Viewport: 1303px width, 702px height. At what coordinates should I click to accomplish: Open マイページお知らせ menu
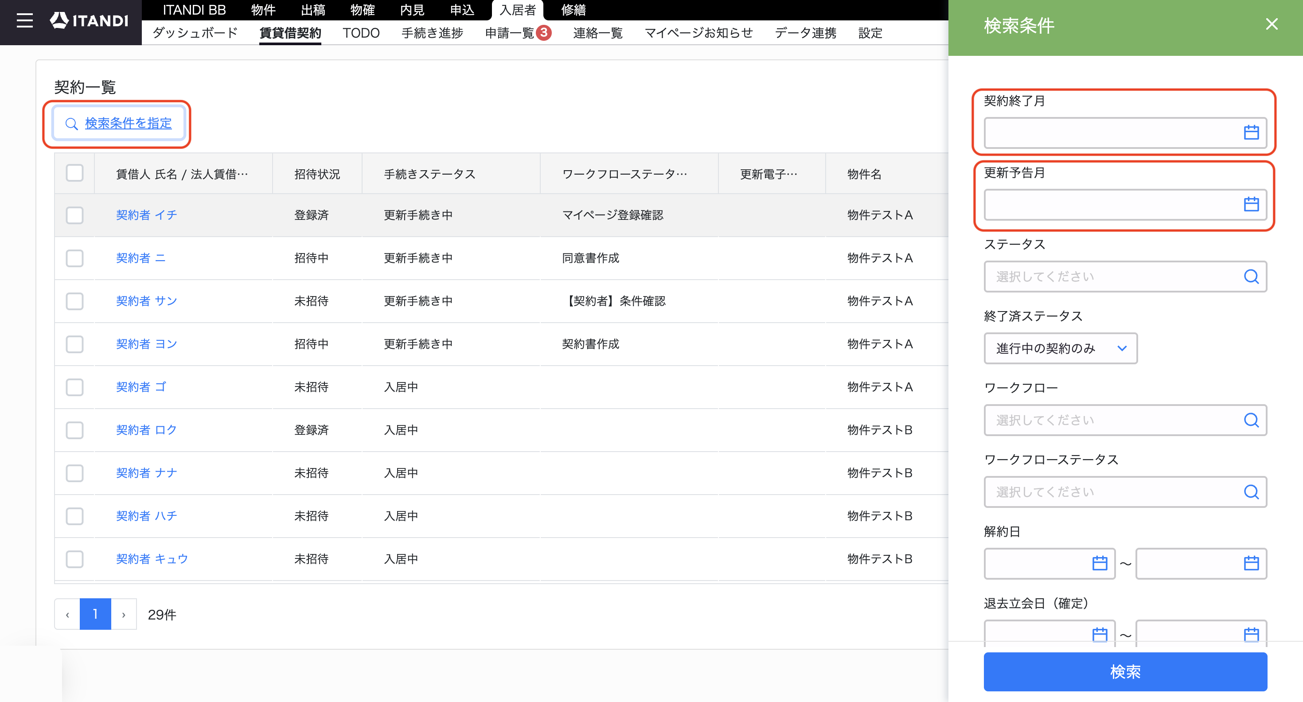point(698,33)
